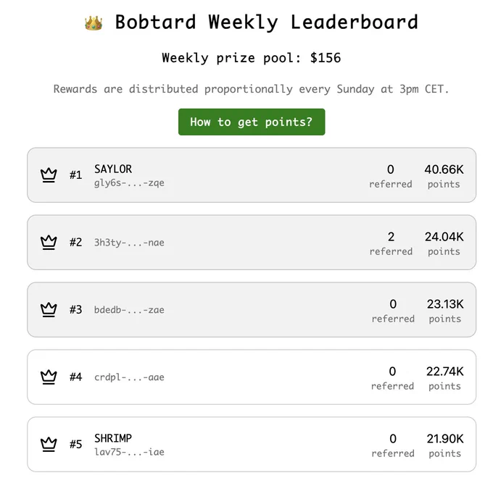Click the crown icon beside rank #1
The image size is (493, 478).
[x=49, y=175]
